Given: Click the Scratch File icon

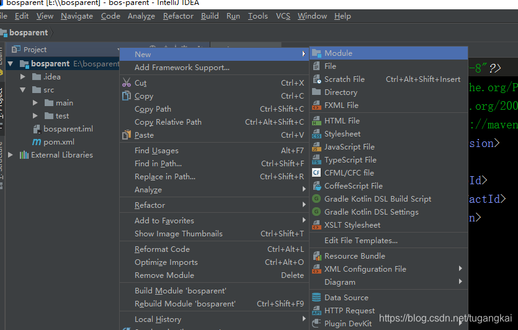Looking at the screenshot, I should pyautogui.click(x=316, y=79).
